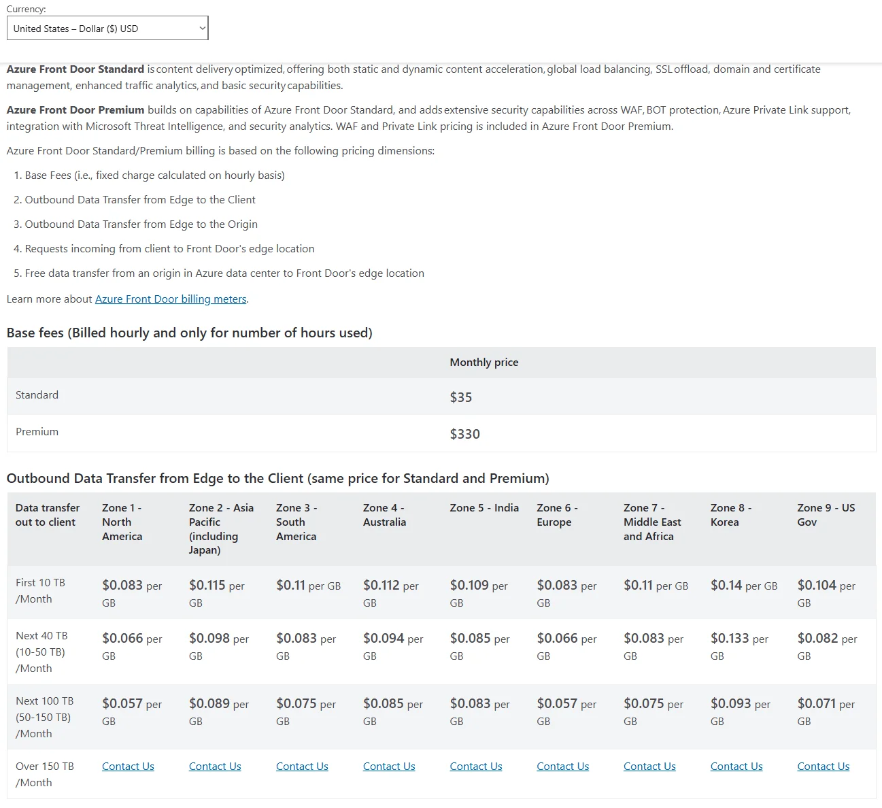
Task: Select the Premium monthly price $330
Action: point(465,434)
